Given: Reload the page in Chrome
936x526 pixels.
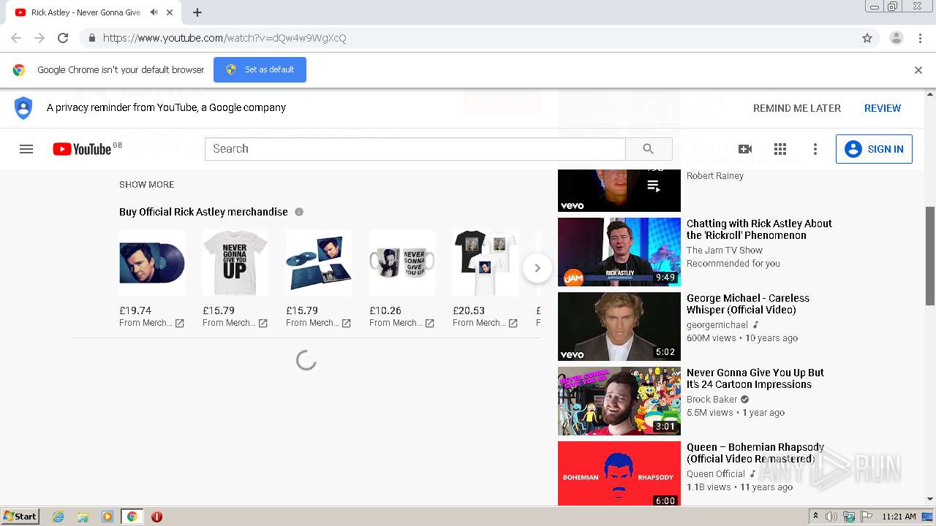Looking at the screenshot, I should [x=63, y=38].
